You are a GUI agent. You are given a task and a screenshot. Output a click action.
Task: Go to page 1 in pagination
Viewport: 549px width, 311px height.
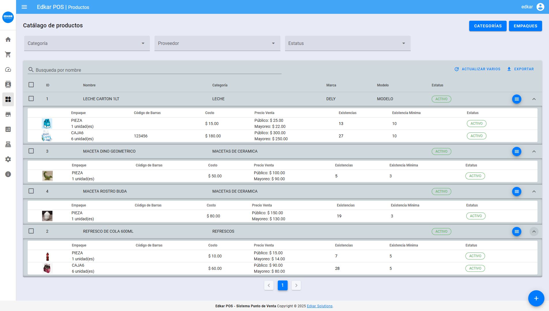(282, 285)
